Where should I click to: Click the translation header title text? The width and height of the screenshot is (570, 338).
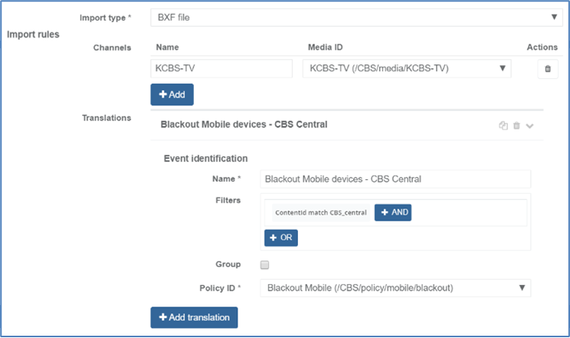[244, 124]
